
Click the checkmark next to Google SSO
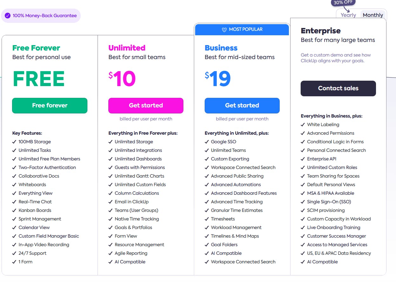point(207,142)
